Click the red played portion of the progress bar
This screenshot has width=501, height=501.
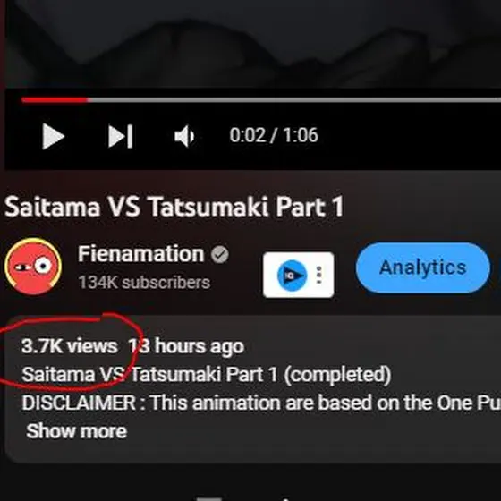(55, 100)
